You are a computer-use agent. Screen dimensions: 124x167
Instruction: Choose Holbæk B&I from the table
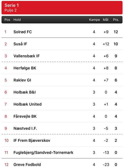62,92
